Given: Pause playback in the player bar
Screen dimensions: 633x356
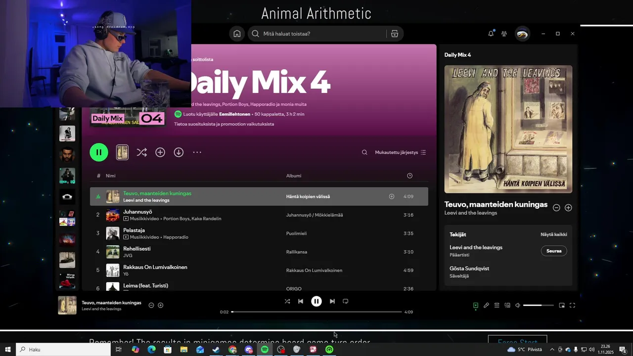Looking at the screenshot, I should [x=316, y=301].
